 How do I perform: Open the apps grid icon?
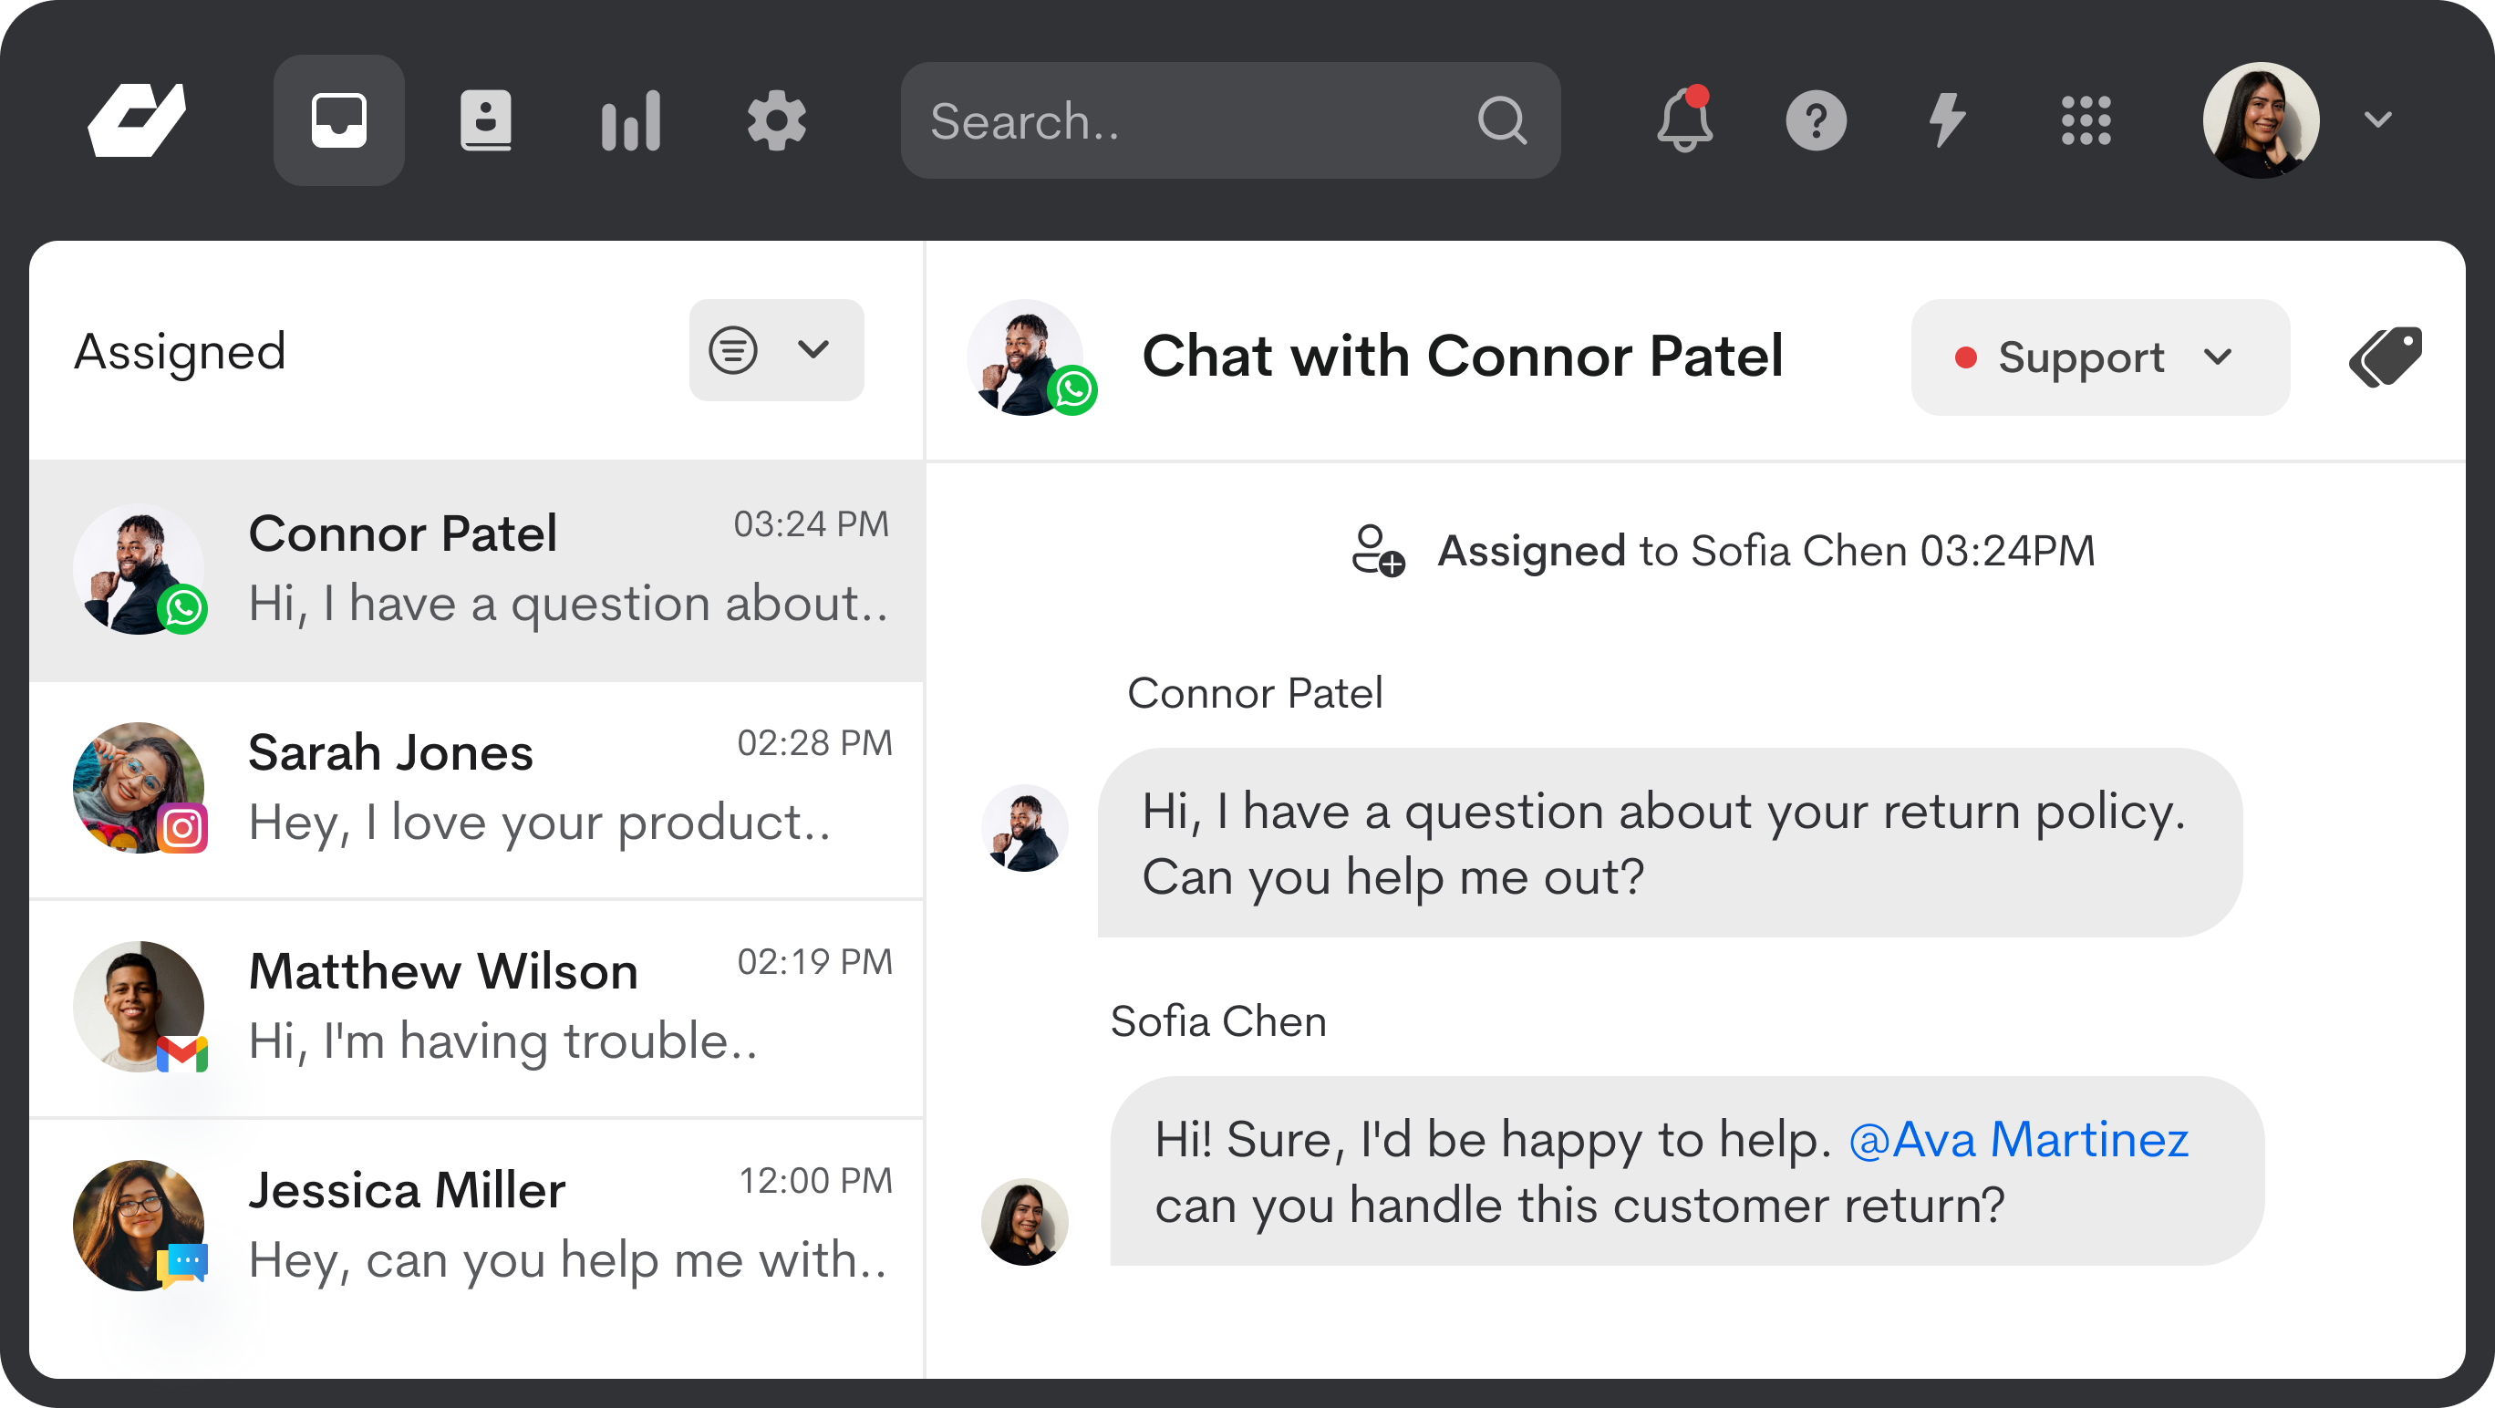point(2086,120)
